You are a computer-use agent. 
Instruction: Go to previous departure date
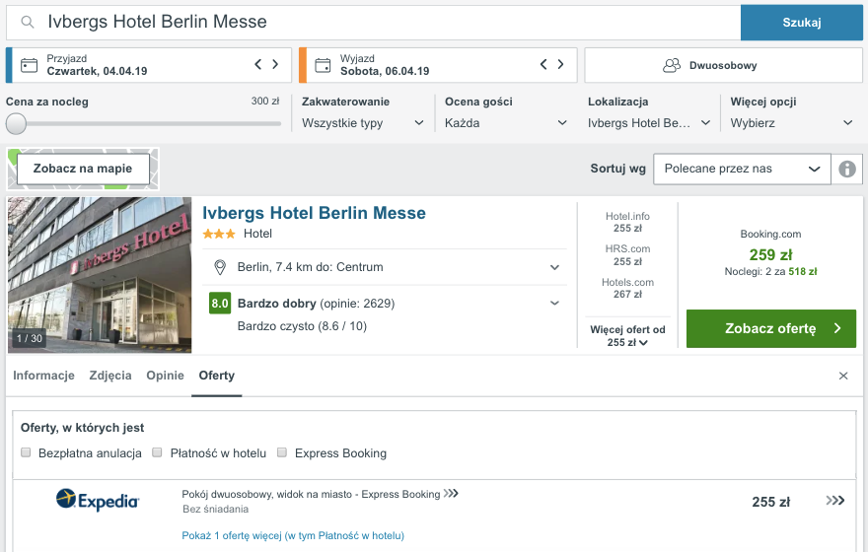543,64
